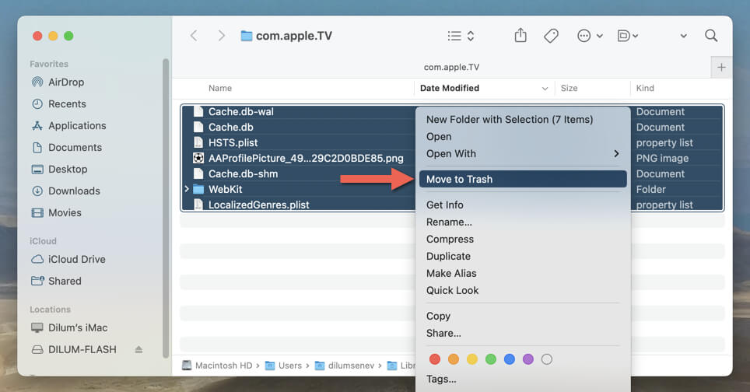The width and height of the screenshot is (750, 392).
Task: Apply the red color tag
Action: click(435, 359)
